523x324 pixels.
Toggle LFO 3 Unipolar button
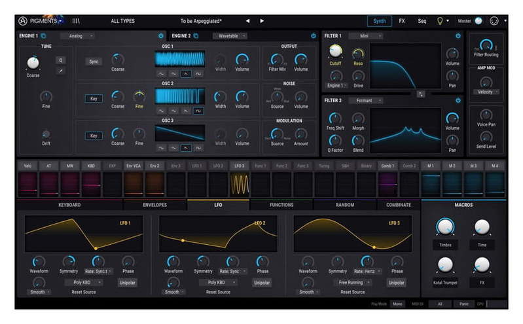(396, 283)
